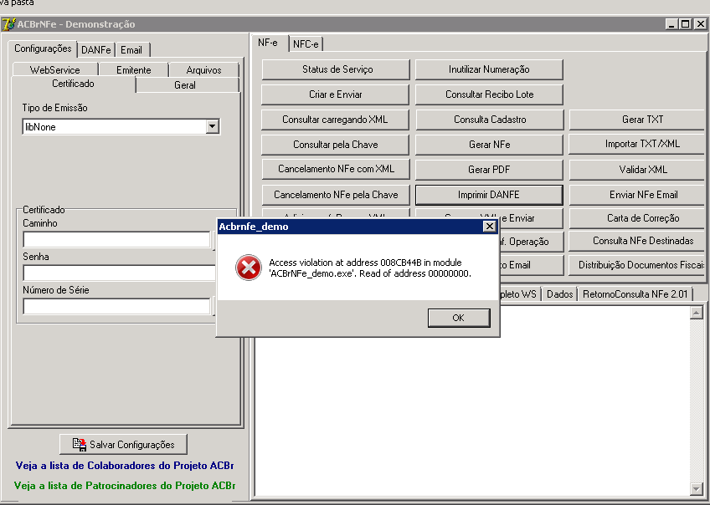
Task: Click Status de Serviço button
Action: click(336, 69)
